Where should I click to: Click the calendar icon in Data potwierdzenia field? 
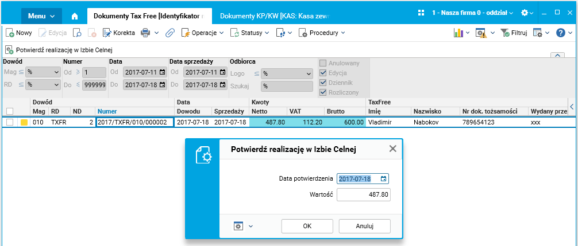[x=384, y=179]
